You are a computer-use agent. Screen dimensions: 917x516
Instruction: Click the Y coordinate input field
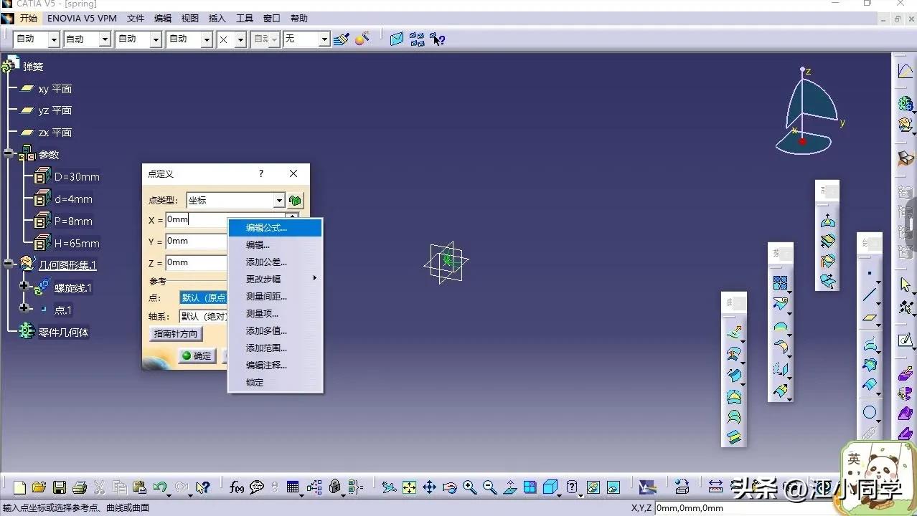coord(196,242)
